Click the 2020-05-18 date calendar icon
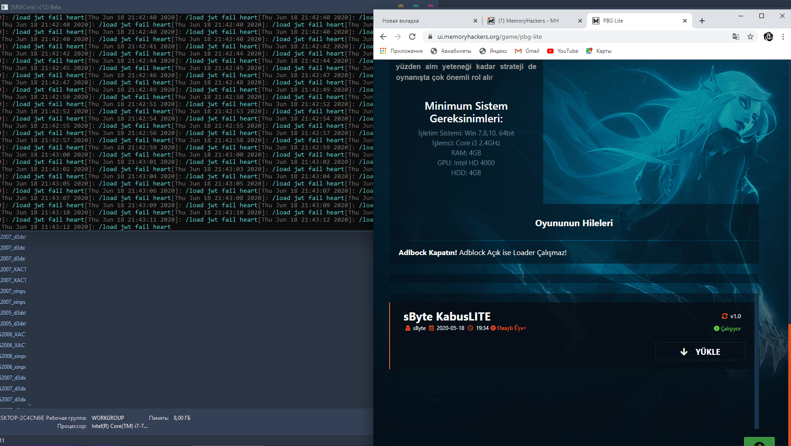The image size is (791, 446). point(431,328)
